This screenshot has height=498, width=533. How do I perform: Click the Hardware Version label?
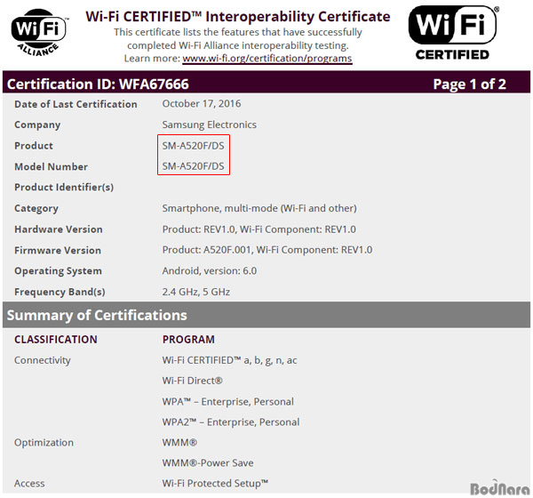pyautogui.click(x=59, y=229)
